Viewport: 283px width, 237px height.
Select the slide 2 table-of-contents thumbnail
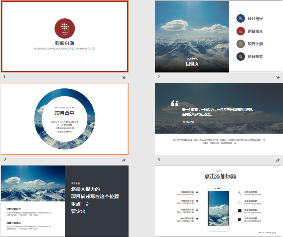[219, 36]
